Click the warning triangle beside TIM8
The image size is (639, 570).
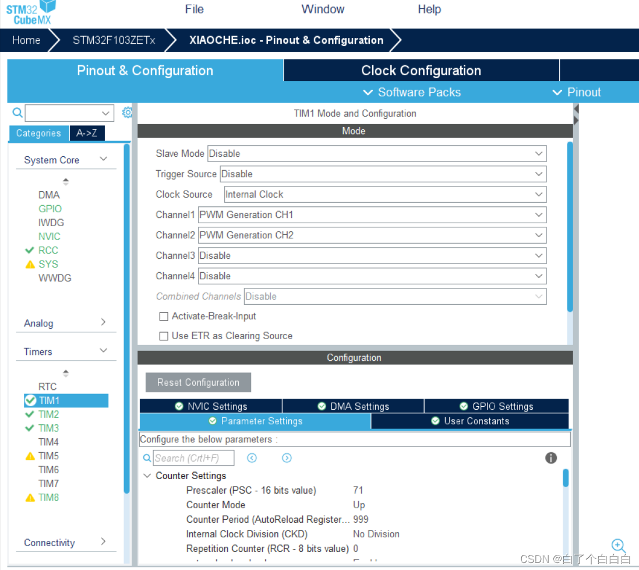tap(30, 497)
